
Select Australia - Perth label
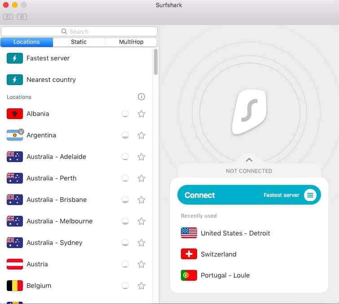coord(52,178)
